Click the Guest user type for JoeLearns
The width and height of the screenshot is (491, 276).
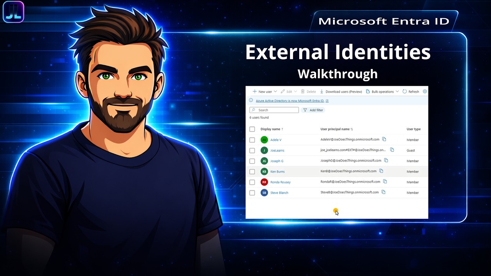coord(411,151)
